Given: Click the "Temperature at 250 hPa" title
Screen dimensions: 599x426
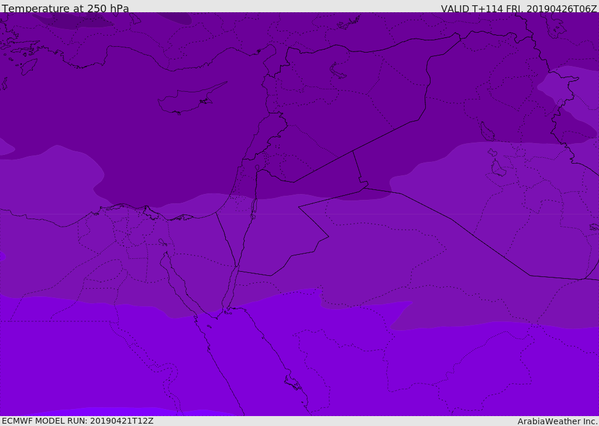Looking at the screenshot, I should pos(65,8).
